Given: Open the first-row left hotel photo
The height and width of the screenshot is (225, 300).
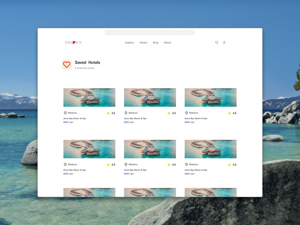Looking at the screenshot, I should 89,97.
